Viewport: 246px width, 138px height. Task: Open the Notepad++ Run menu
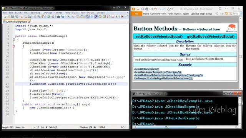83,13
